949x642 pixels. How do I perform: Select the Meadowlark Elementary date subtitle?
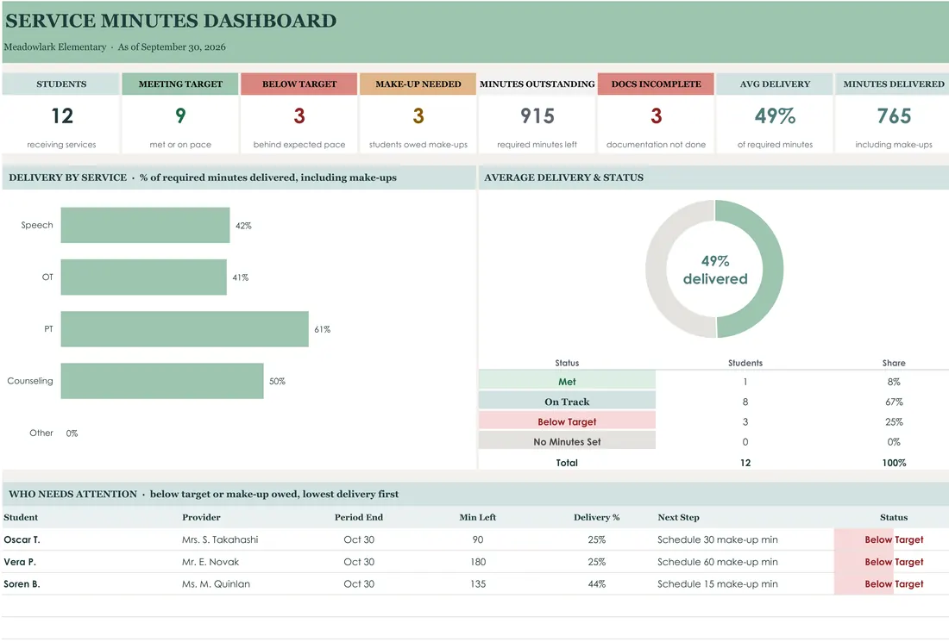(x=115, y=47)
